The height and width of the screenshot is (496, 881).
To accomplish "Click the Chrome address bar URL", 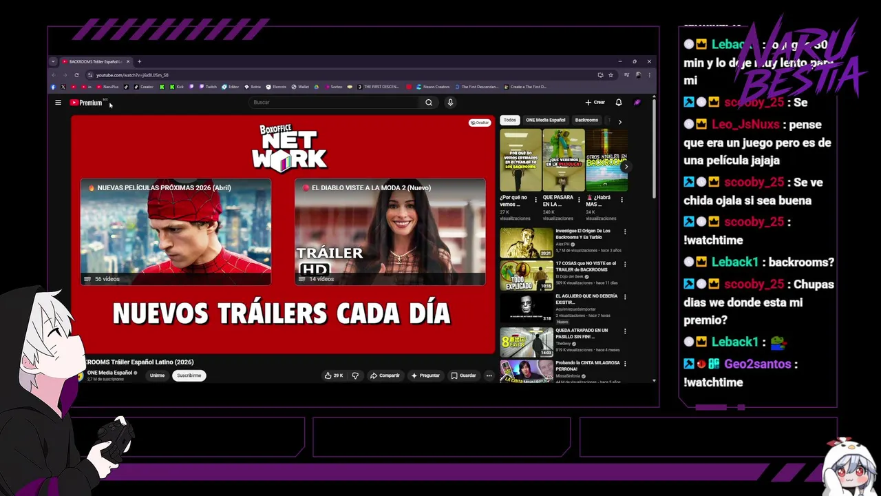I will click(x=132, y=75).
